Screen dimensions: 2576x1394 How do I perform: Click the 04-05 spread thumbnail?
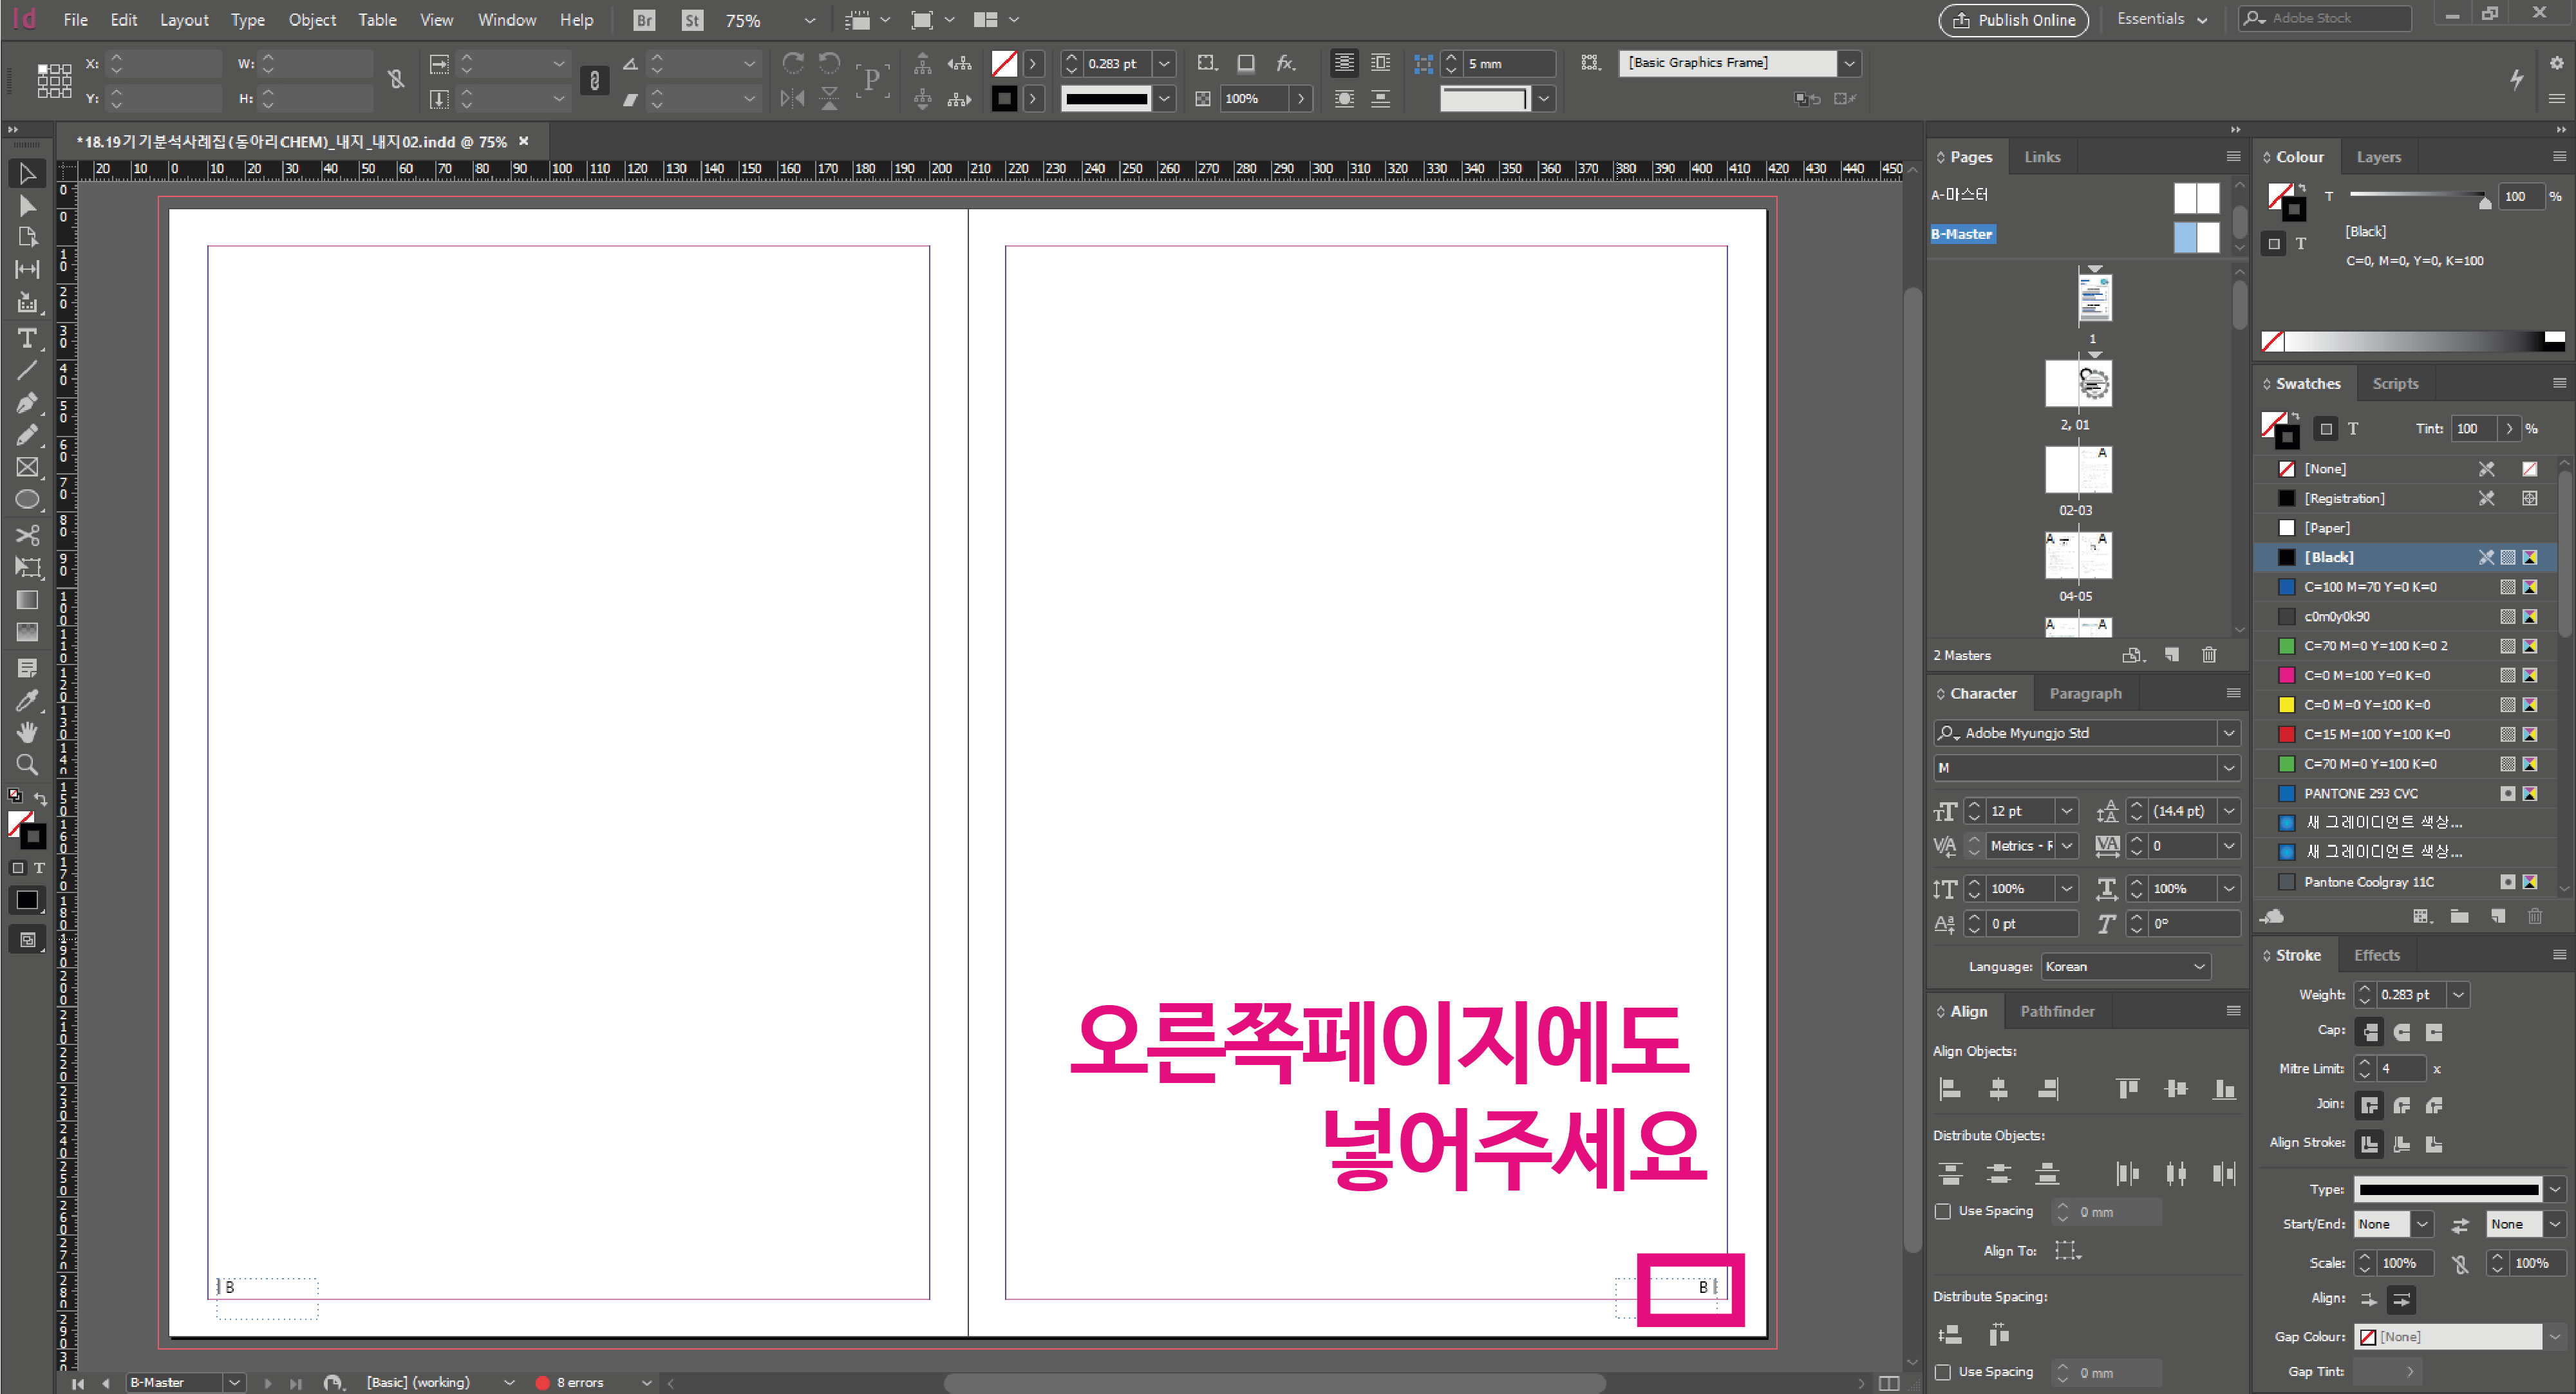point(2078,555)
